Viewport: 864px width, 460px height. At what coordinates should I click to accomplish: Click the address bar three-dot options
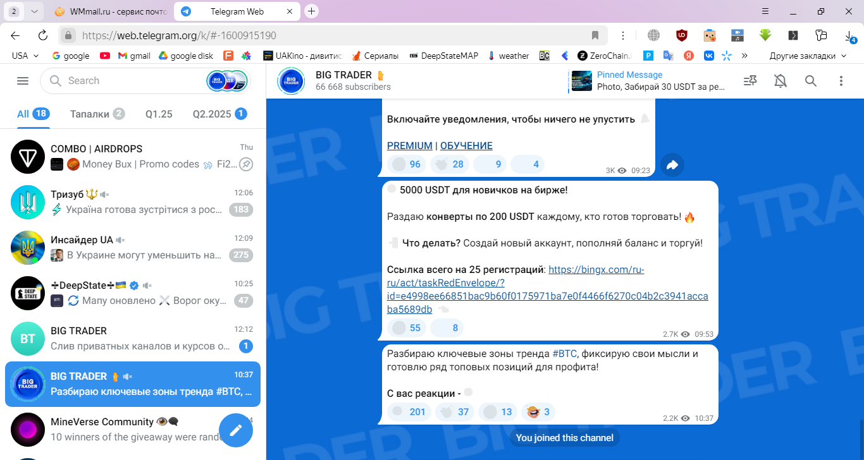[623, 35]
